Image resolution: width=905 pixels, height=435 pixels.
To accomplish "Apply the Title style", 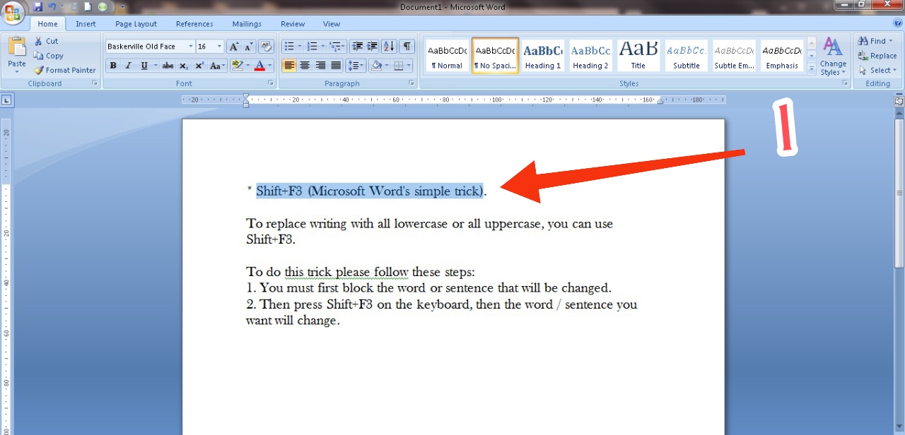I will pos(638,56).
